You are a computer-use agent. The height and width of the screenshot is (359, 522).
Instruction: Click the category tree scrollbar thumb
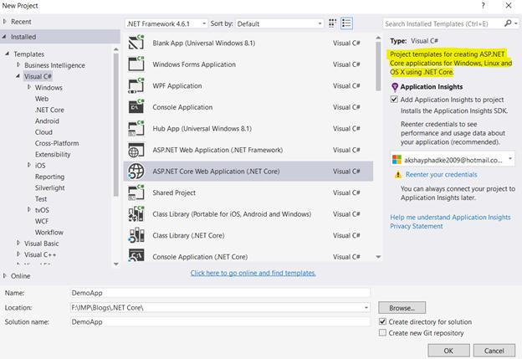tap(115, 125)
